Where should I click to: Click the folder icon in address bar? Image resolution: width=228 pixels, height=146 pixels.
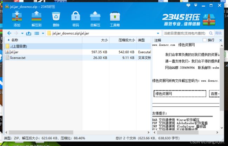click(x=49, y=33)
